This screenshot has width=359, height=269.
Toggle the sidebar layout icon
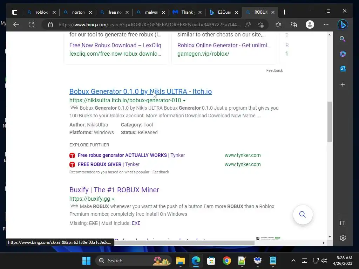click(343, 223)
